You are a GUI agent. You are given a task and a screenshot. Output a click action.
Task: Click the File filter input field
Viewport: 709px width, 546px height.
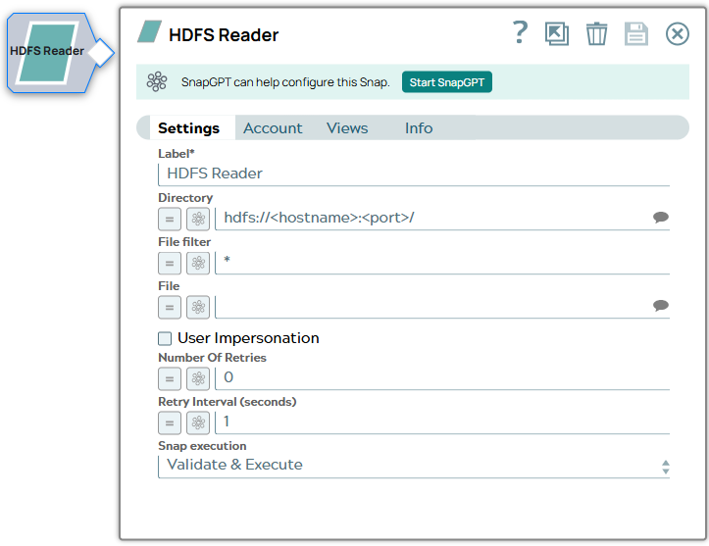442,263
